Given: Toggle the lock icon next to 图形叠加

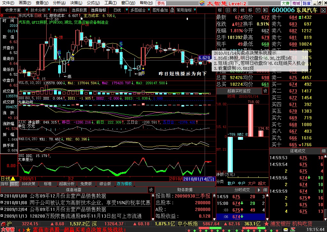Looking at the screenshot, I should (x=172, y=10).
